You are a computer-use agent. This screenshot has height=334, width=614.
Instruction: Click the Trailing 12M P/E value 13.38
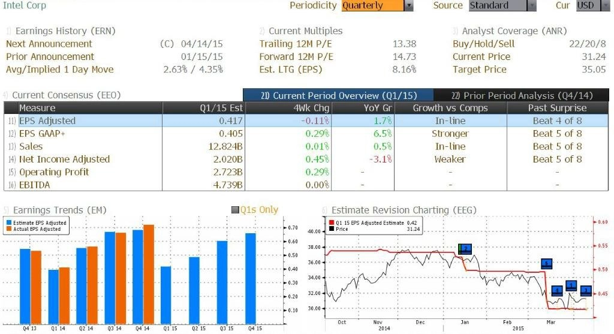[x=405, y=44]
